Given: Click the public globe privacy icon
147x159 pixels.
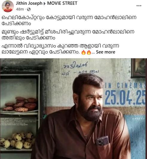Looking at the screenshot, I should click(29, 9).
